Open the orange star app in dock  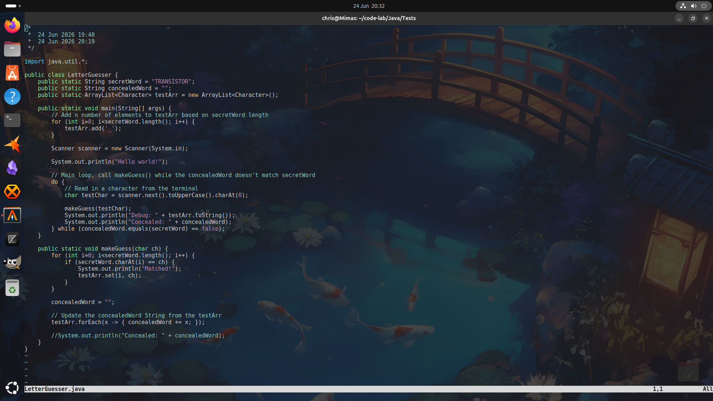12,144
